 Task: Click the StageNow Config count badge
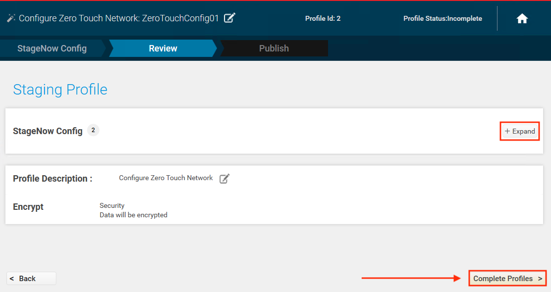click(x=93, y=130)
